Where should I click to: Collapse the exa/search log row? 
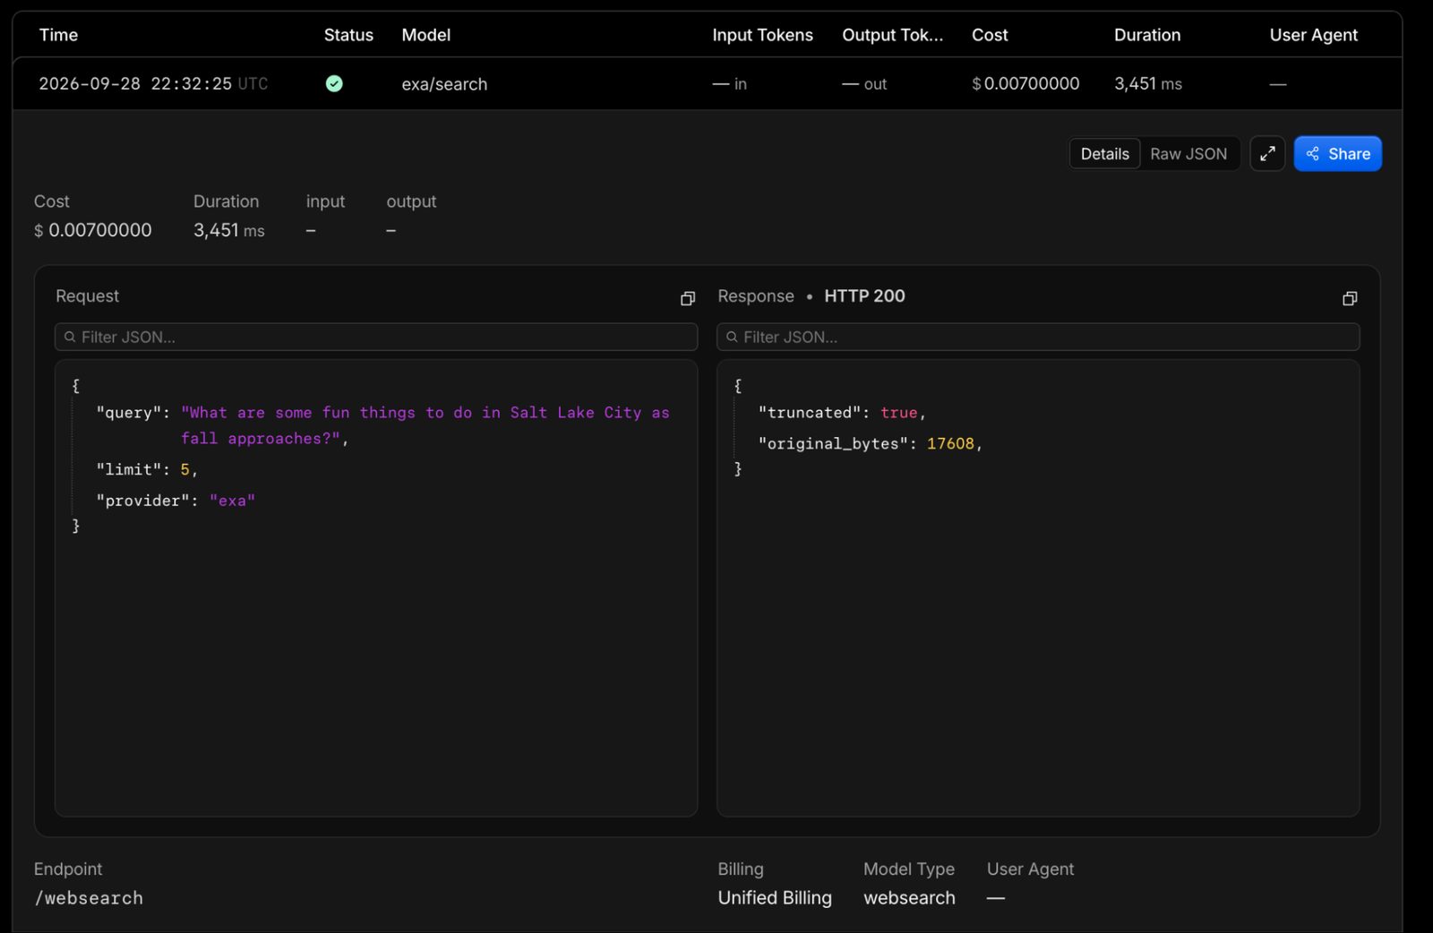(707, 83)
